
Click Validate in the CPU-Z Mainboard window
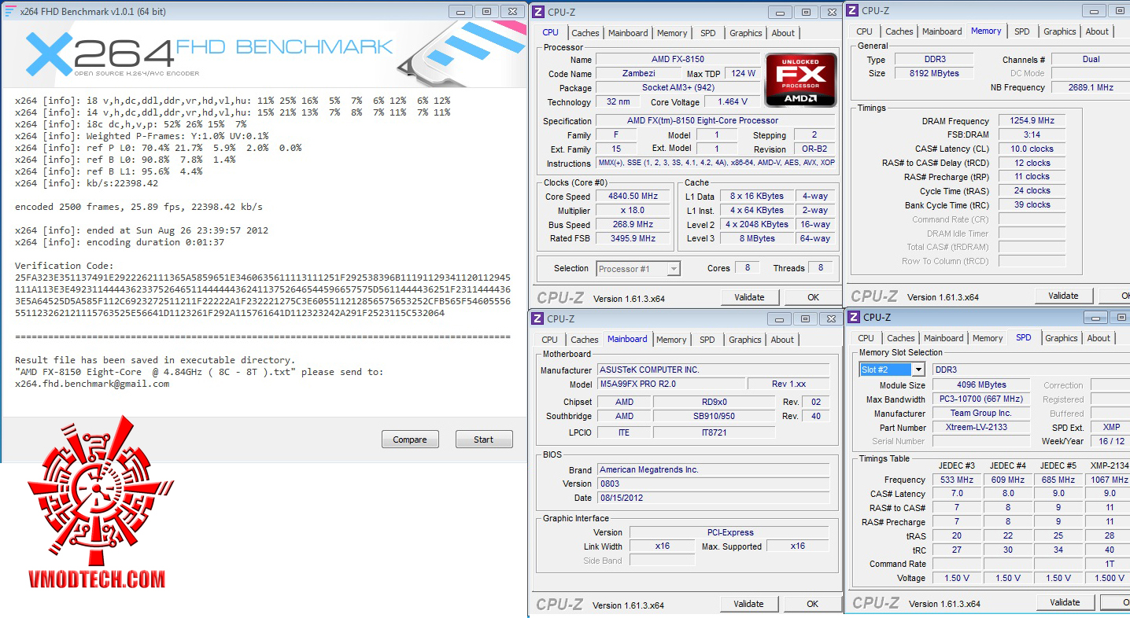[x=749, y=604]
